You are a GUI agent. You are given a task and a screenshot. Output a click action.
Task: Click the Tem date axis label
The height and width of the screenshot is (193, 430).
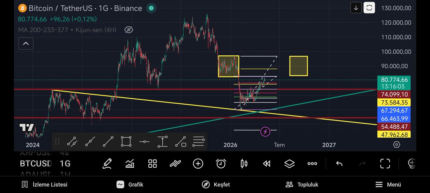click(279, 145)
